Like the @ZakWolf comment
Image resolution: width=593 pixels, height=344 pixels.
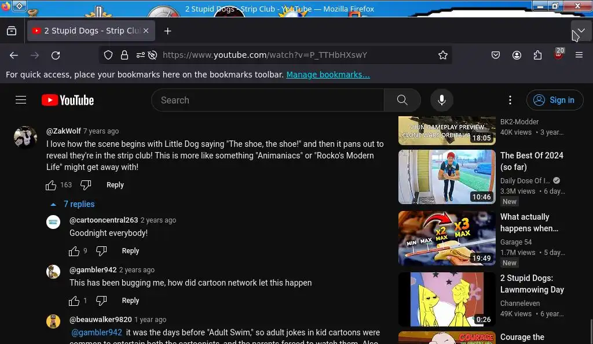tap(51, 185)
